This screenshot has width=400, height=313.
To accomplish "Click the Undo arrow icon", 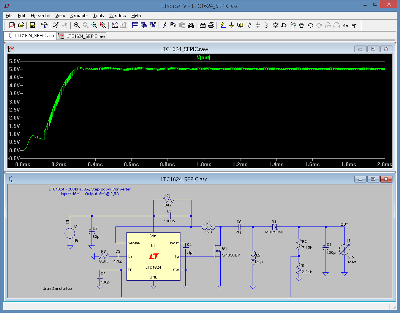I will (x=310, y=25).
